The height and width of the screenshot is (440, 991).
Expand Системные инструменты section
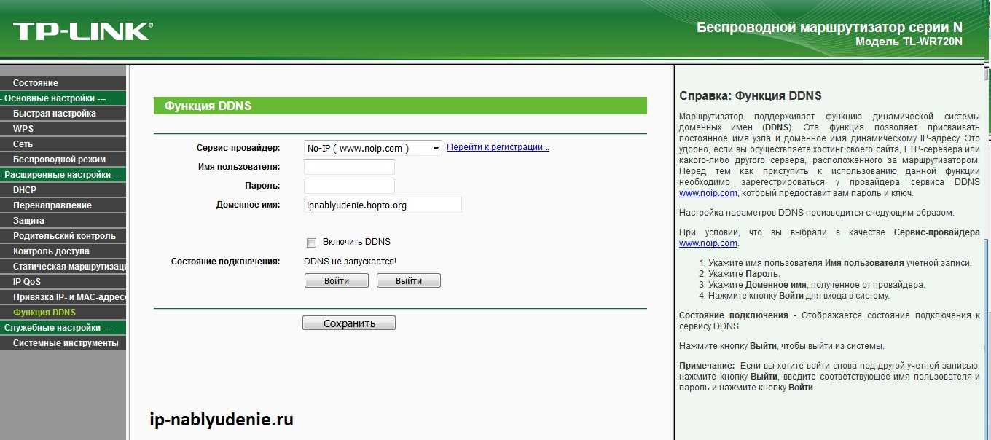coord(66,343)
